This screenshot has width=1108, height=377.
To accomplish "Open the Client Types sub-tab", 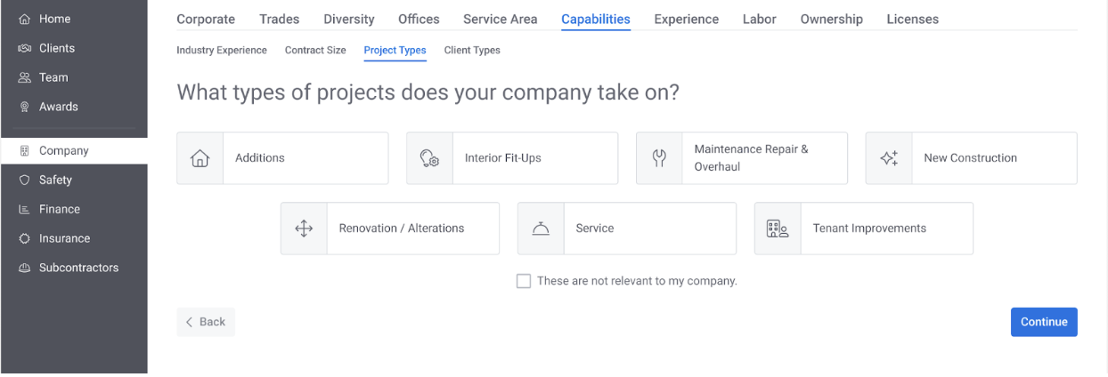I will pyautogui.click(x=472, y=51).
